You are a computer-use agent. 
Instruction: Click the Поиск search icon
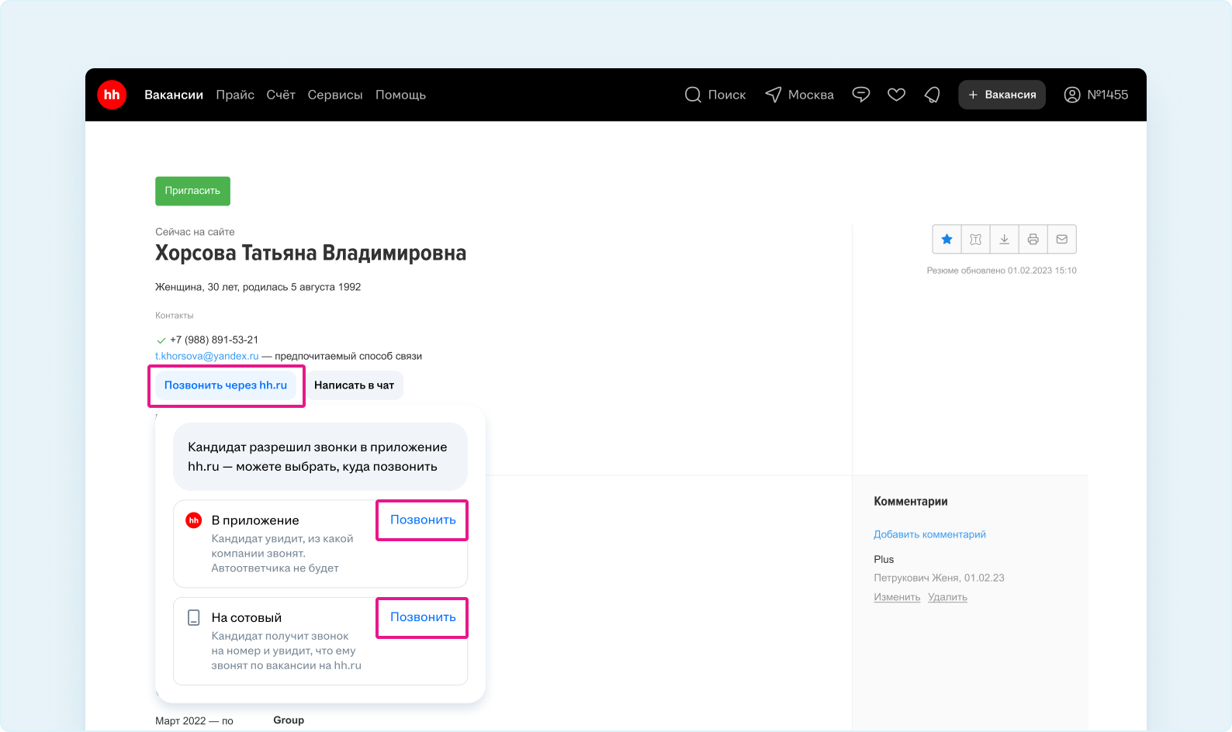(693, 95)
